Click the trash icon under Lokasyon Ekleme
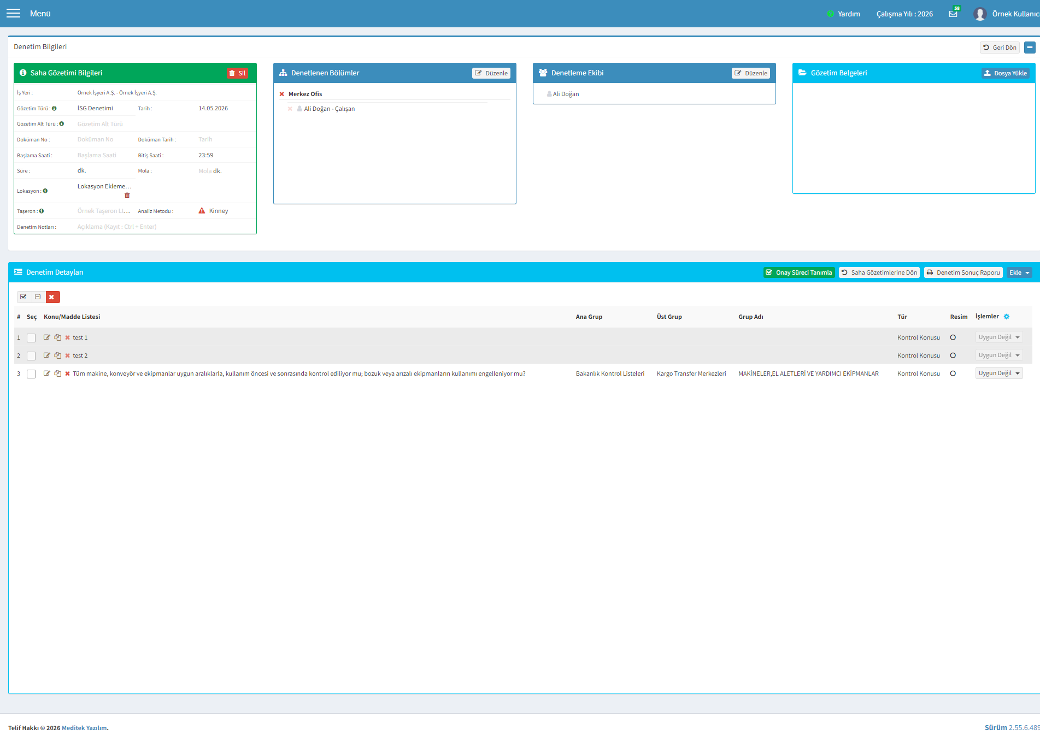Image resolution: width=1040 pixels, height=741 pixels. (x=127, y=195)
